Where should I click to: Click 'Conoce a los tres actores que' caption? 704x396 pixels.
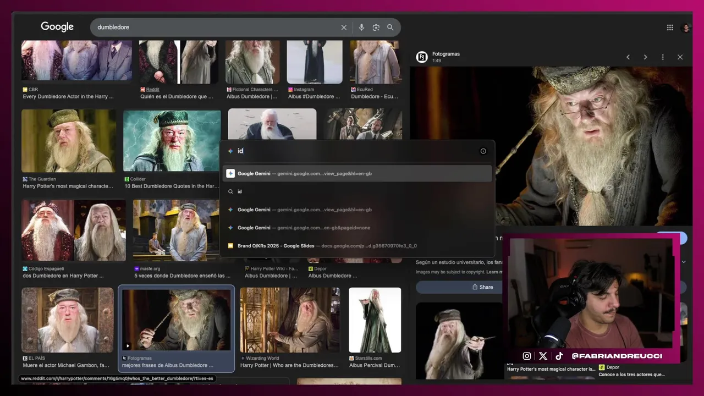(631, 375)
